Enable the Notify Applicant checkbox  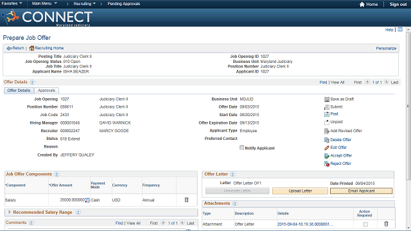(241, 148)
